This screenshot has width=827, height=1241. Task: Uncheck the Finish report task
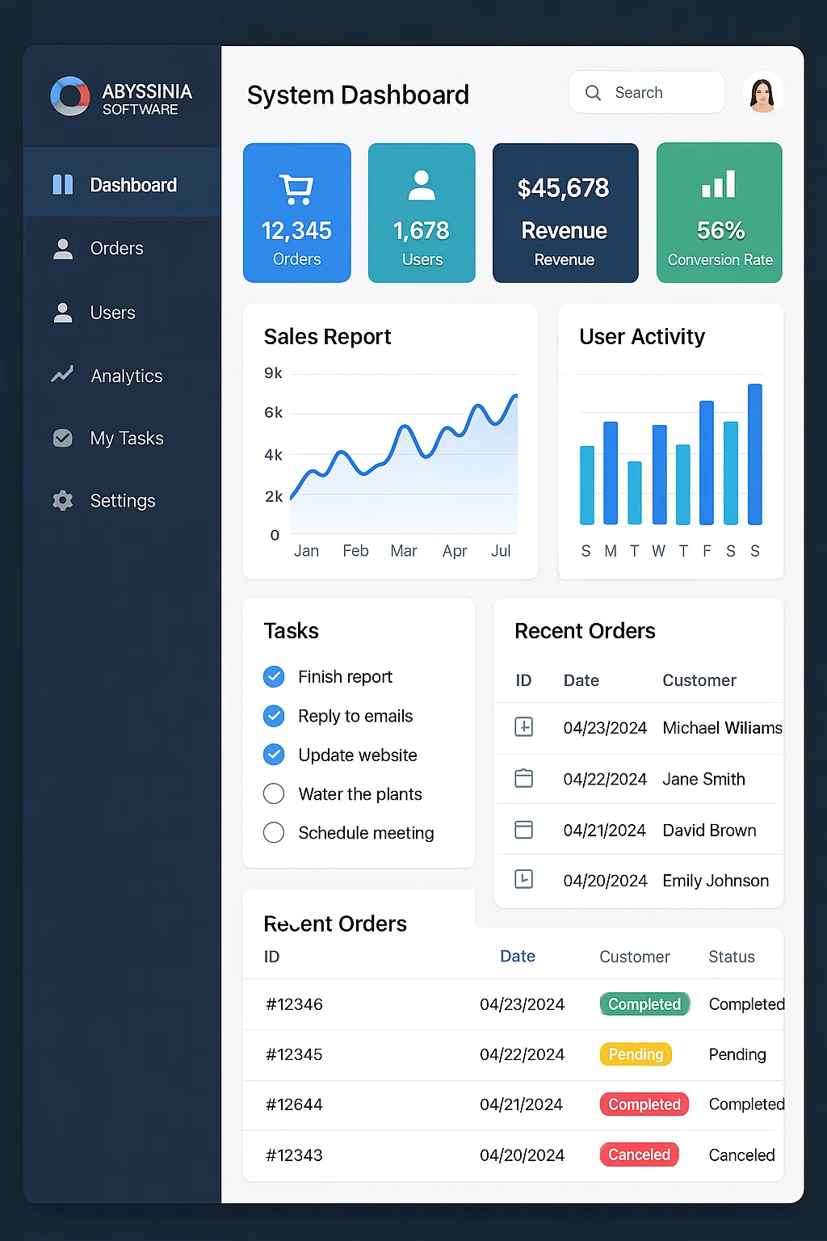(x=274, y=677)
